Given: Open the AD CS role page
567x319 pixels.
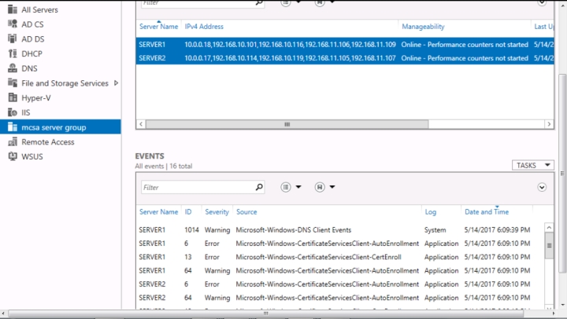Looking at the screenshot, I should point(31,24).
